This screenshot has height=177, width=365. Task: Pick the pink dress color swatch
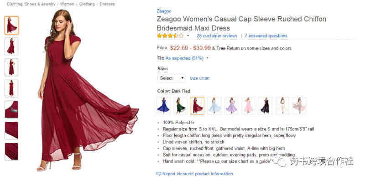[x=248, y=105]
